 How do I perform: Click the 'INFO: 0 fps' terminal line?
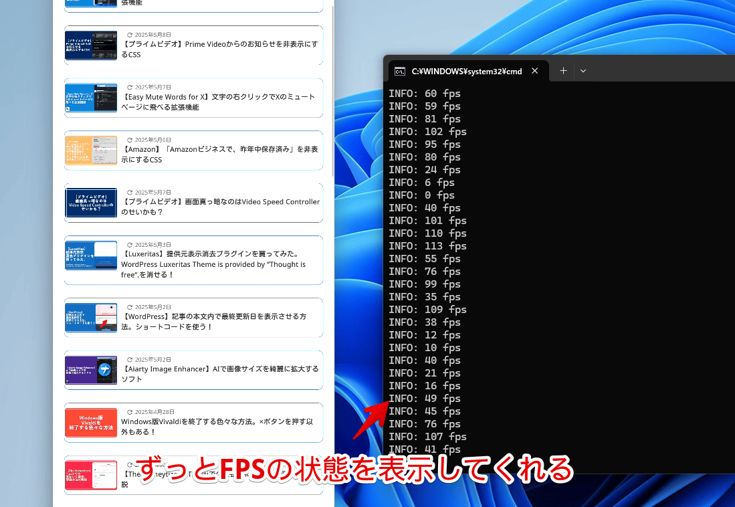pos(421,195)
